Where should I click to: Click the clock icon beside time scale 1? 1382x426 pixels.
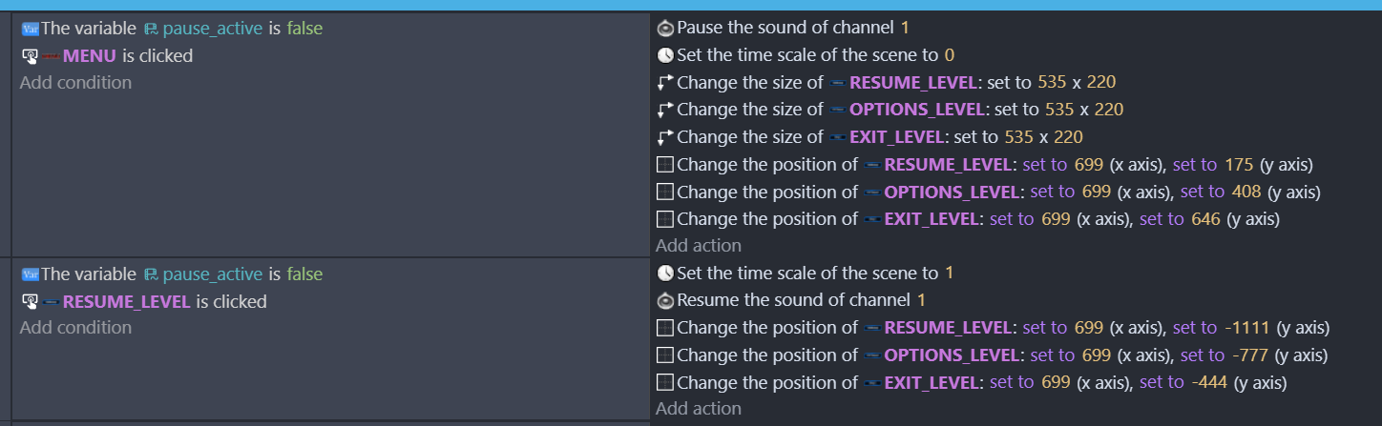(x=666, y=274)
